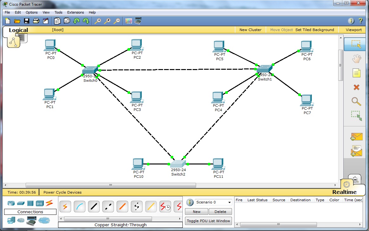This screenshot has height=231, width=369.
Task: Select the Inspect magnifying glass tool
Action: point(356,102)
